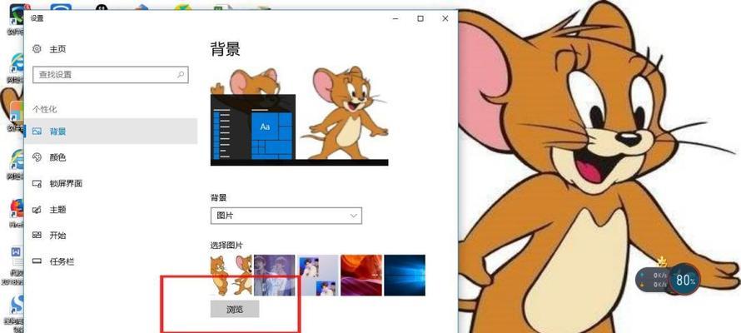Close the 设置 window
The image size is (741, 333).
coord(445,18)
